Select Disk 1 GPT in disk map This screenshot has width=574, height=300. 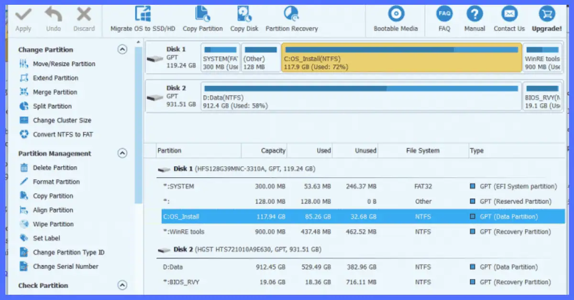(x=172, y=58)
